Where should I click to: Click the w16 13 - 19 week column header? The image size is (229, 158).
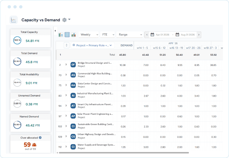(x=176, y=48)
